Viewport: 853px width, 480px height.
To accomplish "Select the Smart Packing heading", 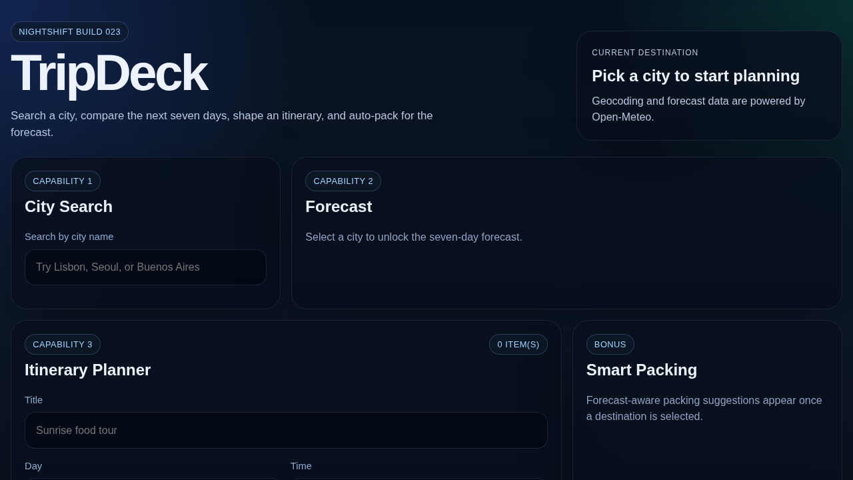I will coord(641,370).
